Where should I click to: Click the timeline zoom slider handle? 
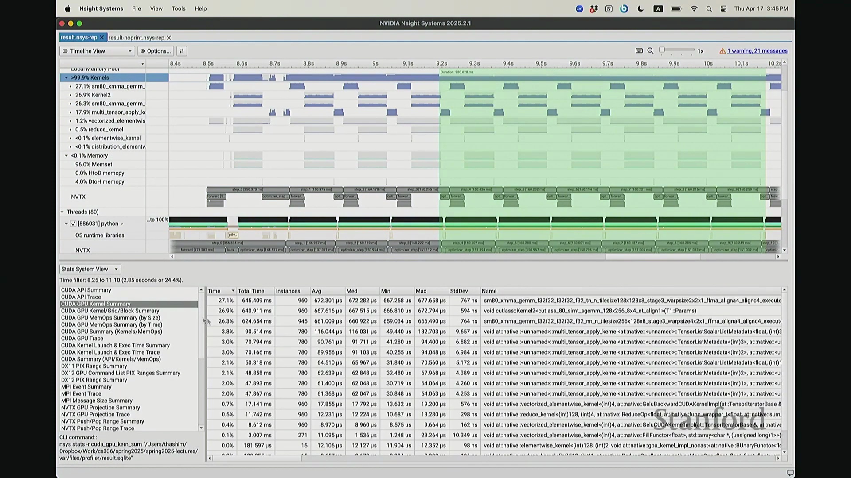662,50
